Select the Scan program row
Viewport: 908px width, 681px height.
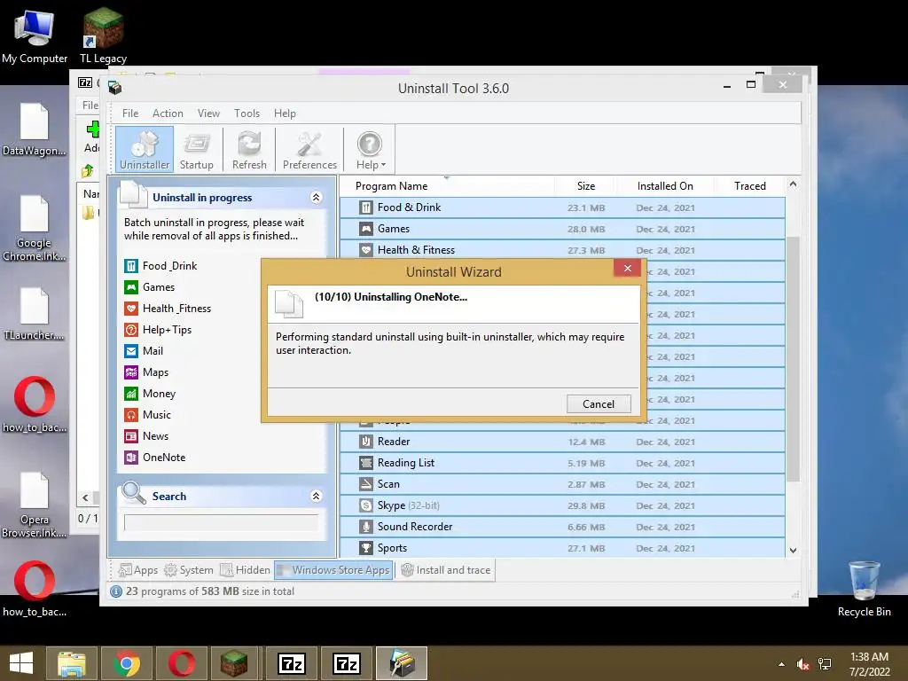click(562, 484)
